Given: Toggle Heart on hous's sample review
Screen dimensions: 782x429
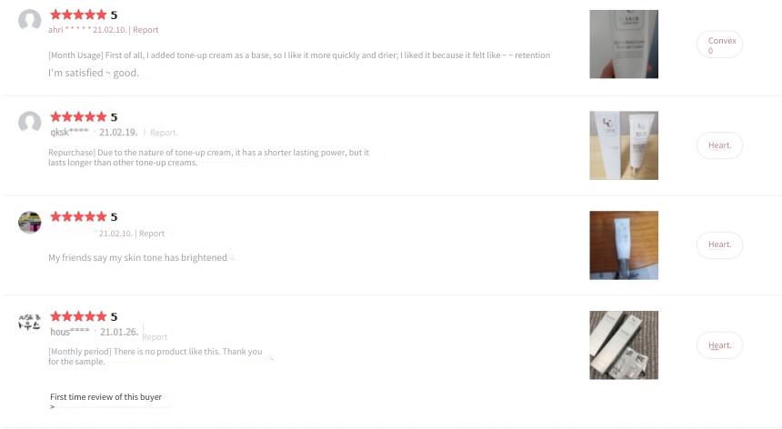Looking at the screenshot, I should point(719,345).
